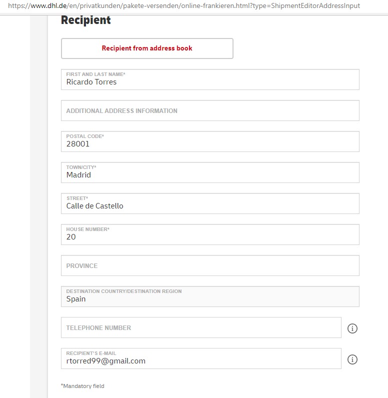This screenshot has height=398, width=388.
Task: Click the DESTINATION COUNTRY/DESTINATION REGION label
Action: [x=124, y=291]
